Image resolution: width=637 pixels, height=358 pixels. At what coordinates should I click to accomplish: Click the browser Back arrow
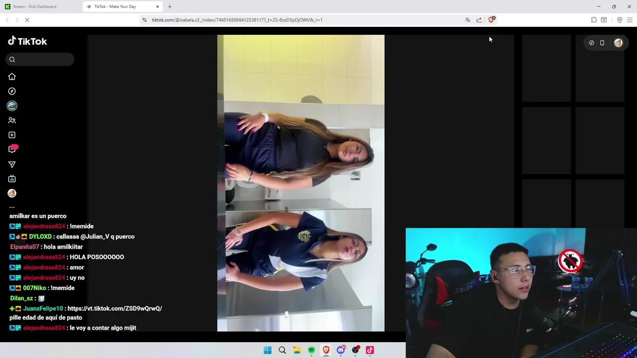[7, 20]
